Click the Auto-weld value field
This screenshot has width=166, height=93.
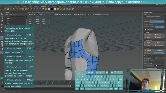tap(153, 58)
